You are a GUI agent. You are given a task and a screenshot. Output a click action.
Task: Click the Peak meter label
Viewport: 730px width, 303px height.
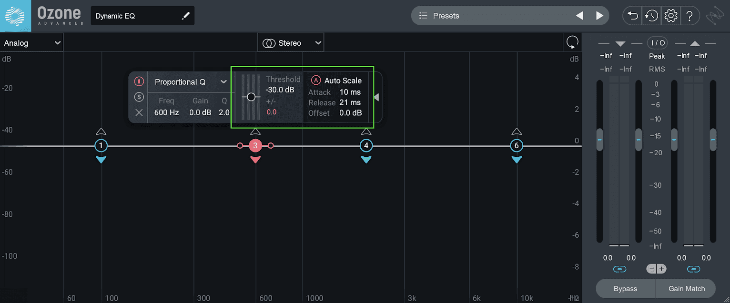click(657, 56)
